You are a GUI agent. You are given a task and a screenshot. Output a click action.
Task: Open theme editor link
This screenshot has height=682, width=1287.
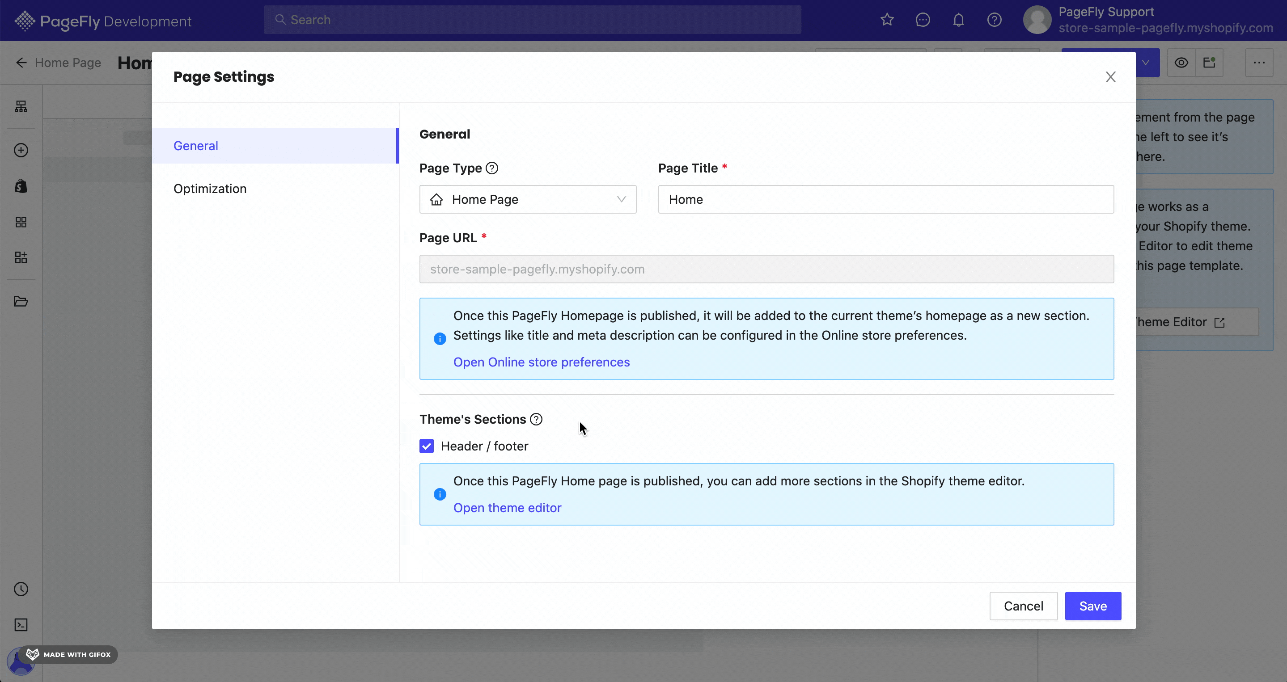coord(507,508)
